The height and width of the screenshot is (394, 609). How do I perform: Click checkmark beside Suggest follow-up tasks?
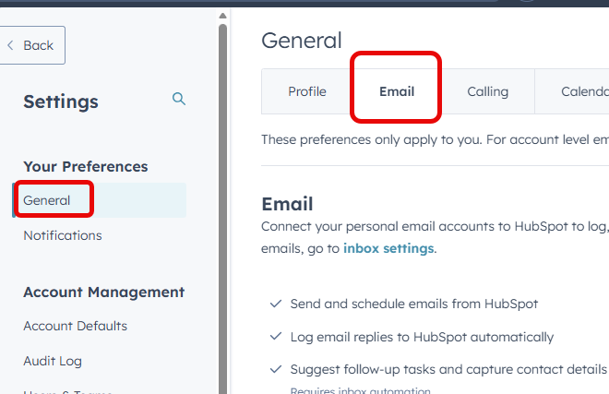(x=275, y=369)
